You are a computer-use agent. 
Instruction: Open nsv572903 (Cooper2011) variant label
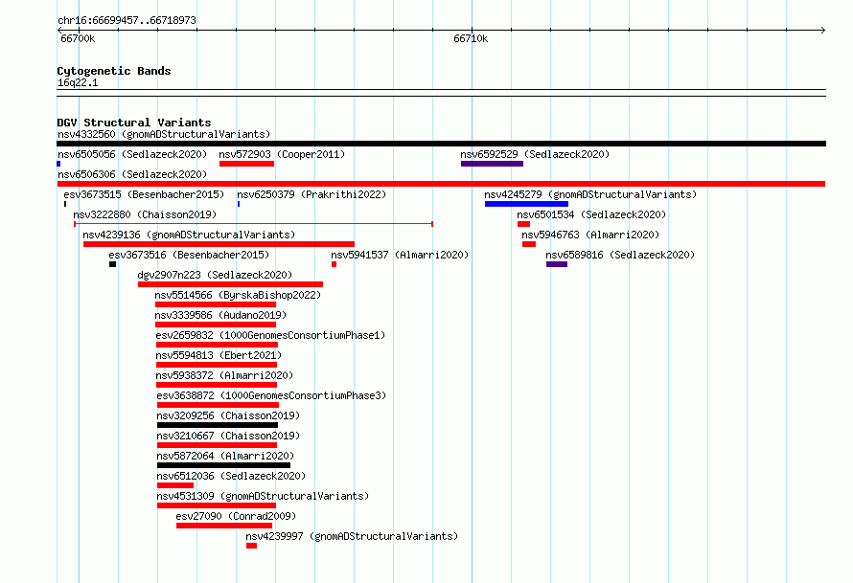coord(282,154)
